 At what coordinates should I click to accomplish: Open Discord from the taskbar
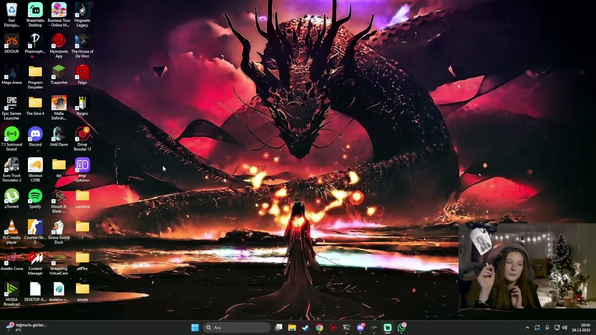360,328
